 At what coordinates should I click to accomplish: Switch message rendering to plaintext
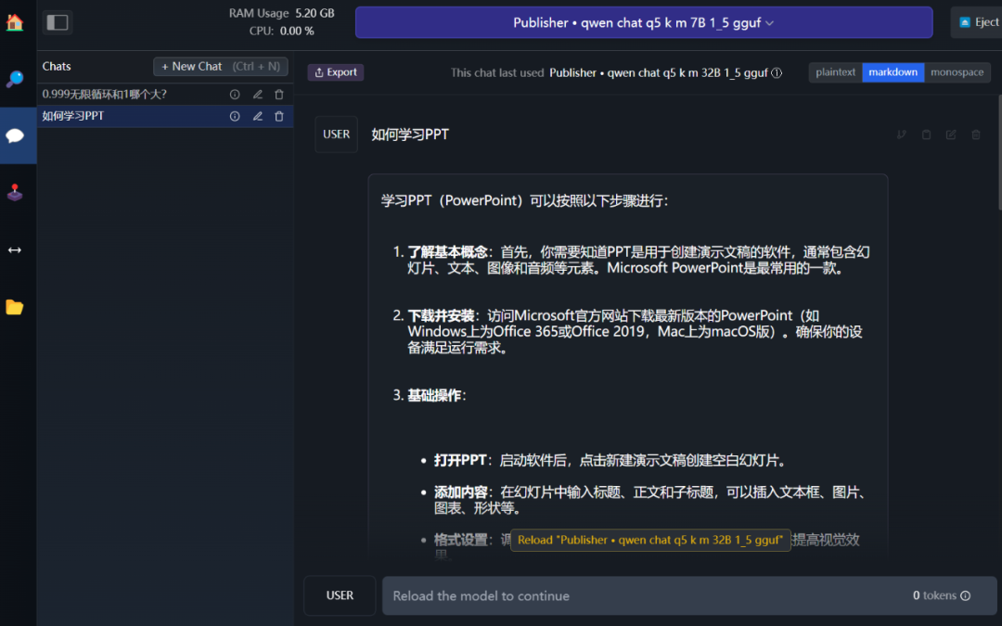click(835, 72)
